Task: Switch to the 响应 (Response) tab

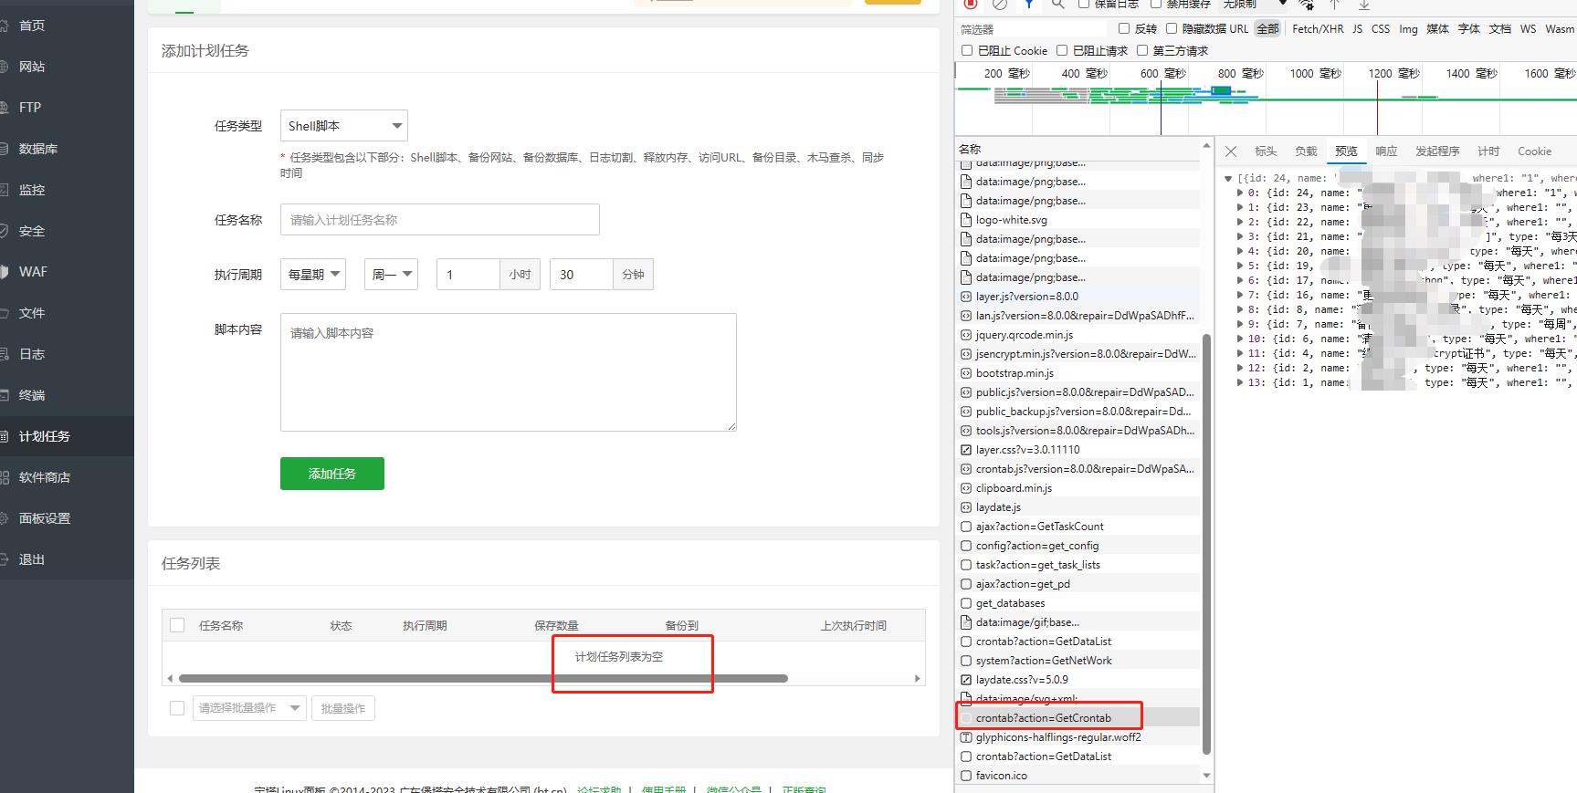Action: click(1386, 151)
